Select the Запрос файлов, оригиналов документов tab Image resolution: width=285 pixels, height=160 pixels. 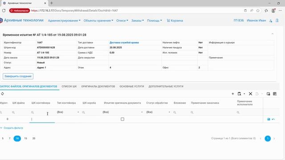(28, 86)
